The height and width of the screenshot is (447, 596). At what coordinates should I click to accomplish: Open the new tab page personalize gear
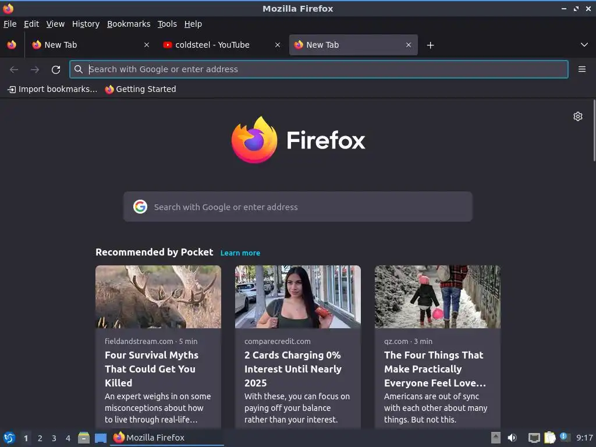[578, 116]
